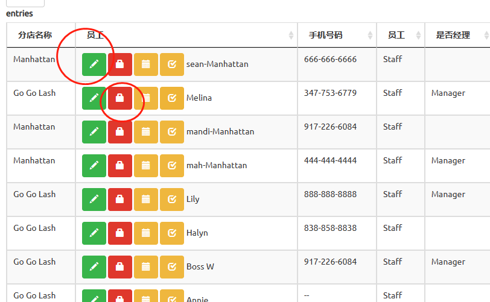
Task: Click red lock button for mah-Manhattan
Action: pyautogui.click(x=120, y=166)
